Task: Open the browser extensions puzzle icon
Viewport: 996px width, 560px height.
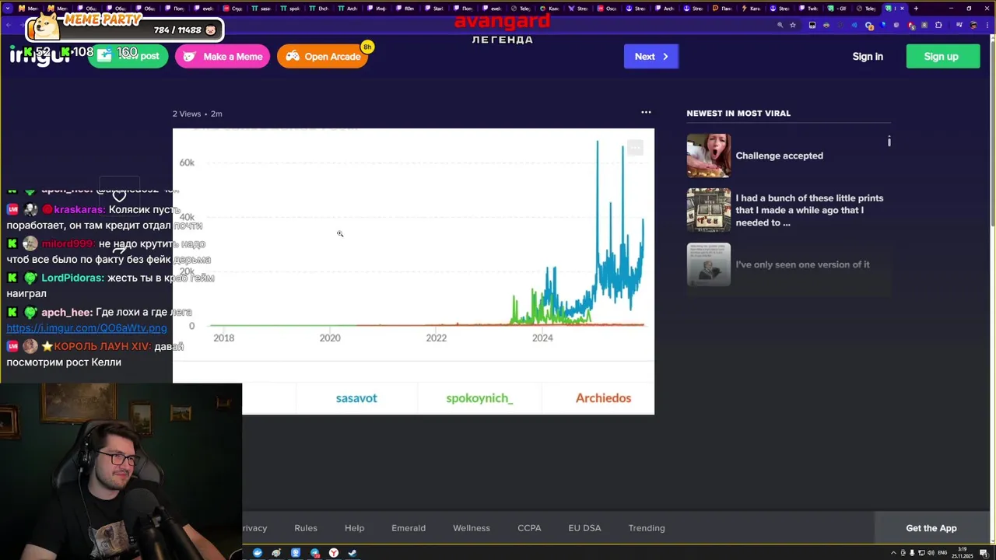Action: click(938, 25)
